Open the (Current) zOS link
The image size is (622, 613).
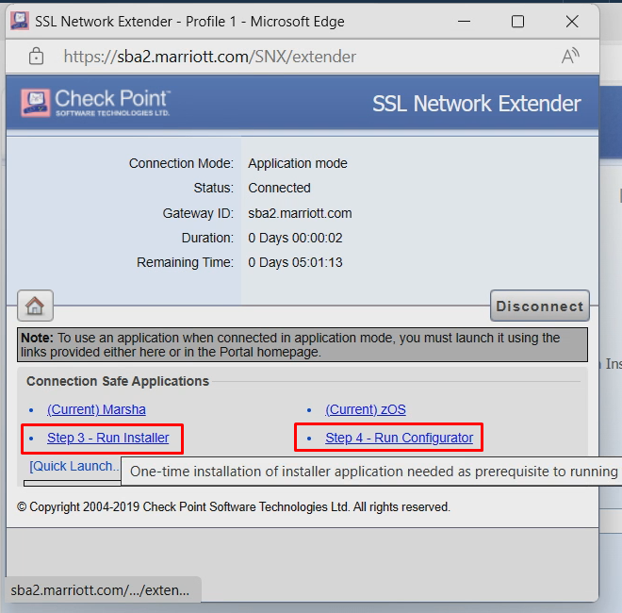[366, 409]
